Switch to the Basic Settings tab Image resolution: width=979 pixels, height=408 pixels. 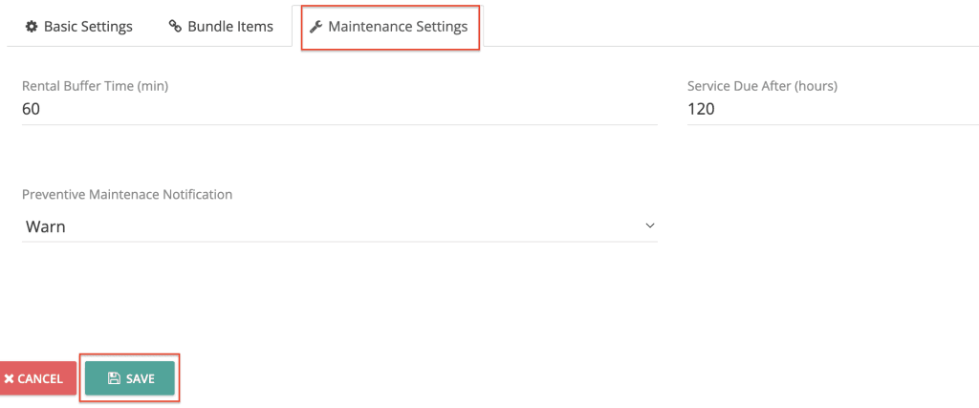tap(78, 27)
